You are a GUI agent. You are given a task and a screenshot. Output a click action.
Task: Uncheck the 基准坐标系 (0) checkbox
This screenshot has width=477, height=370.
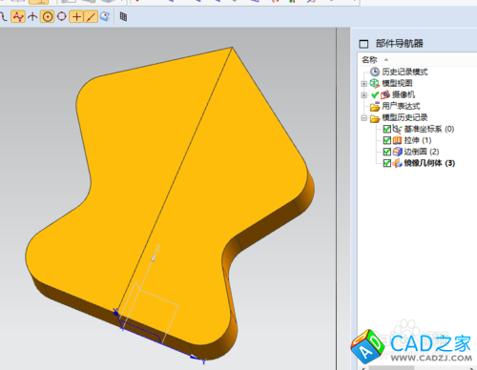386,129
